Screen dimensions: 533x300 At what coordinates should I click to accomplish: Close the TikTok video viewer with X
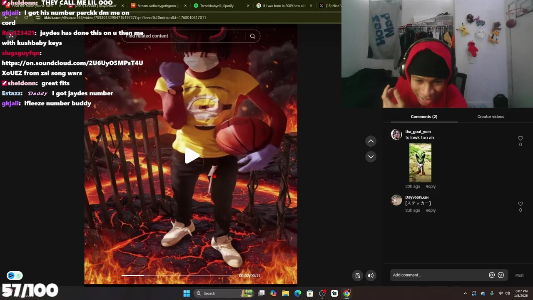[x=11, y=35]
